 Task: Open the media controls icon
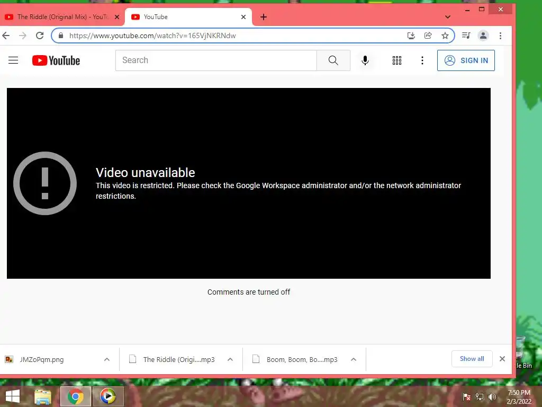466,36
